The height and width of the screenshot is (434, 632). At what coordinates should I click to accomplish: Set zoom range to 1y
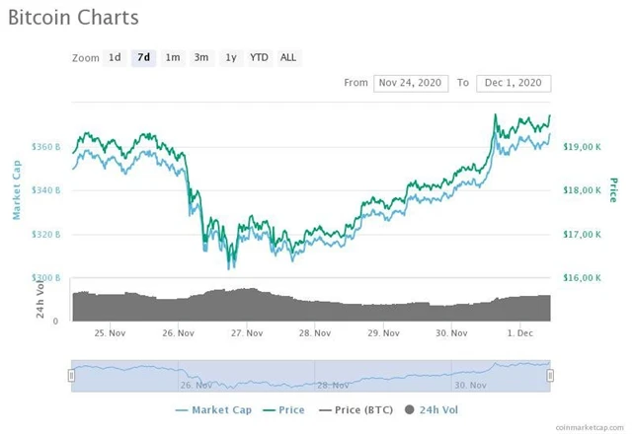tap(230, 57)
